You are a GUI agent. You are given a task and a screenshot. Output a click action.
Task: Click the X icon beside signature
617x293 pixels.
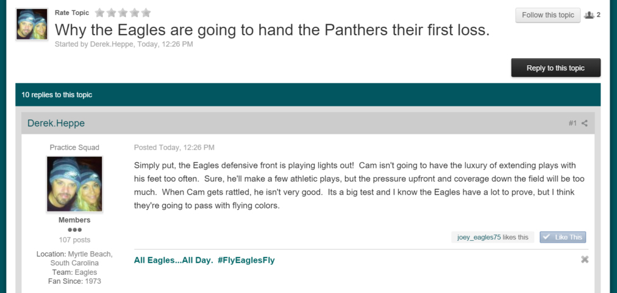click(x=585, y=260)
